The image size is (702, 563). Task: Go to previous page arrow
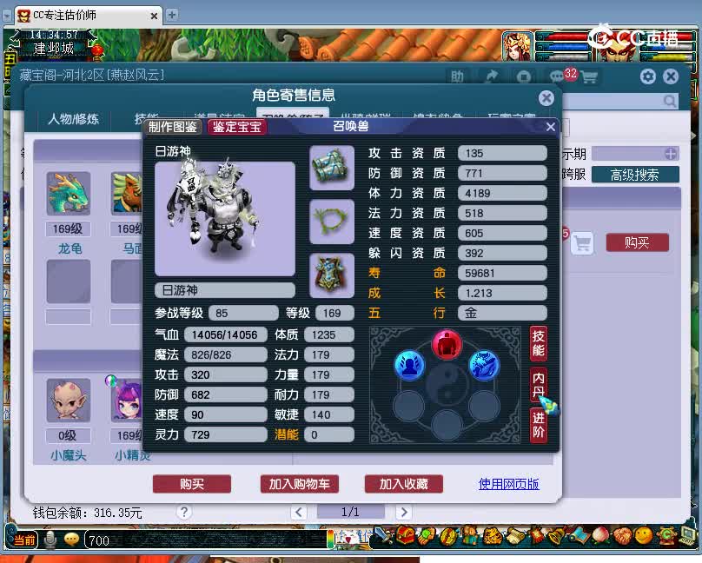[x=299, y=512]
